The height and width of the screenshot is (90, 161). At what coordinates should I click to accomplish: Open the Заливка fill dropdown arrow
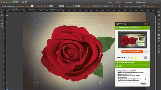(x=34, y=6)
